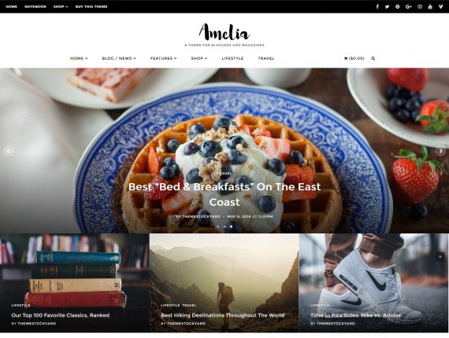The height and width of the screenshot is (338, 449).
Task: Open the Facebook social icon
Action: coord(377,6)
